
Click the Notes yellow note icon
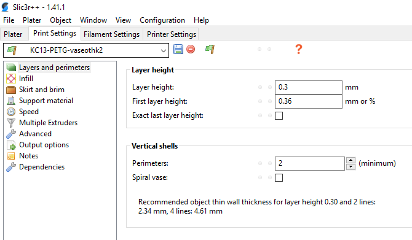click(x=11, y=156)
